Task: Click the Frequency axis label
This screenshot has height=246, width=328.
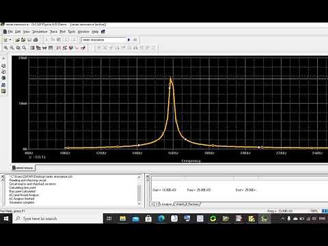Action: (191, 161)
